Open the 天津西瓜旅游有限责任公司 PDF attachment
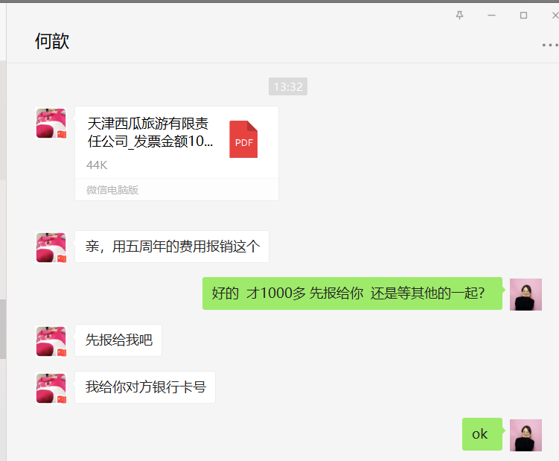Screen dimensions: 559x461 tap(177, 153)
